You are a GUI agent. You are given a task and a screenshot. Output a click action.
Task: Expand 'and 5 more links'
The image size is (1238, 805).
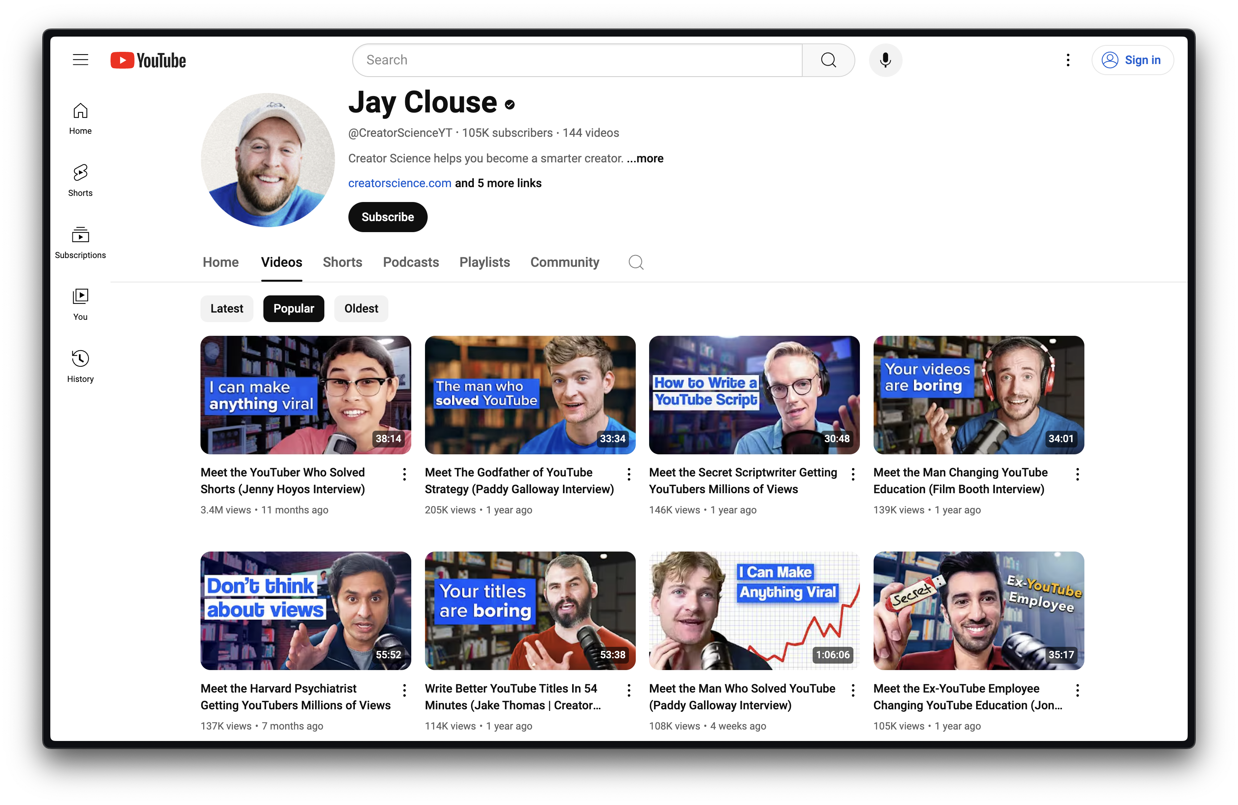(x=498, y=183)
